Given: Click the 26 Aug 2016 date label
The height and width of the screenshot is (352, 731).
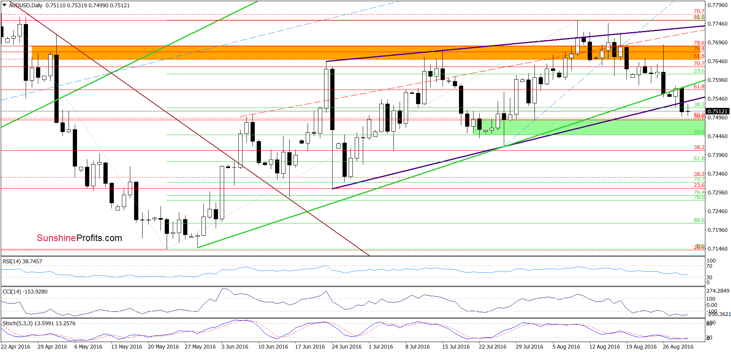Looking at the screenshot, I should pos(678,347).
